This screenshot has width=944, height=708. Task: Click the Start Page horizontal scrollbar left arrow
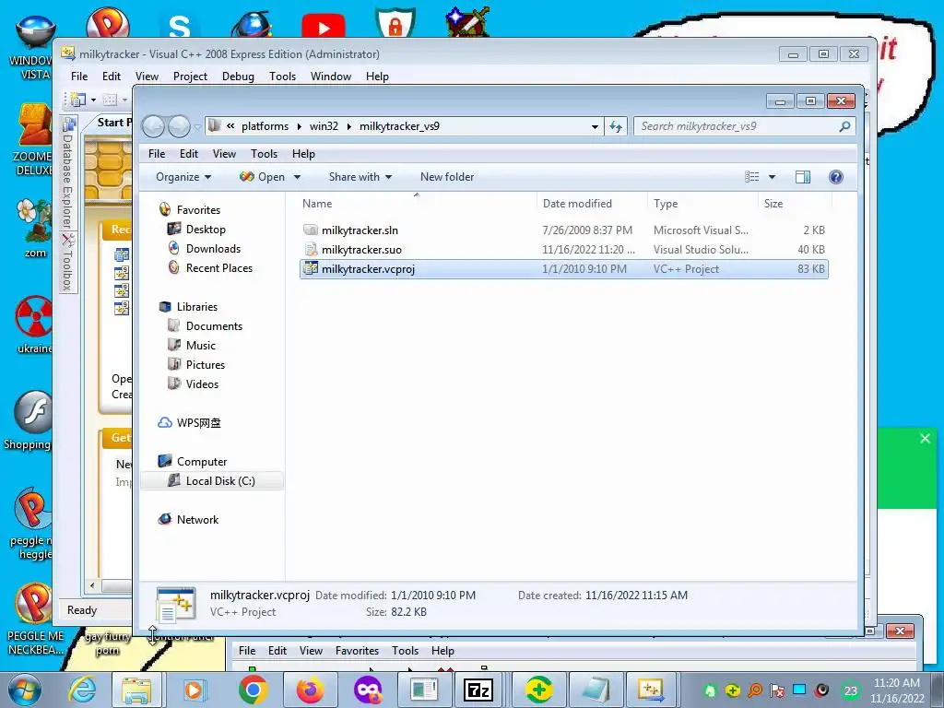[x=92, y=585]
